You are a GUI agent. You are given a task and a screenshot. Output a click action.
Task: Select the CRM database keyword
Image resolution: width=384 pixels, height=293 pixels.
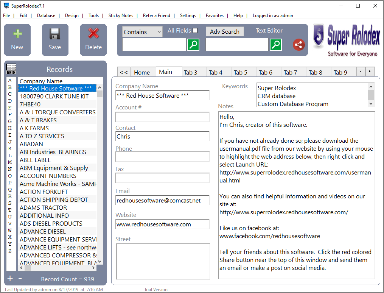[x=277, y=96]
